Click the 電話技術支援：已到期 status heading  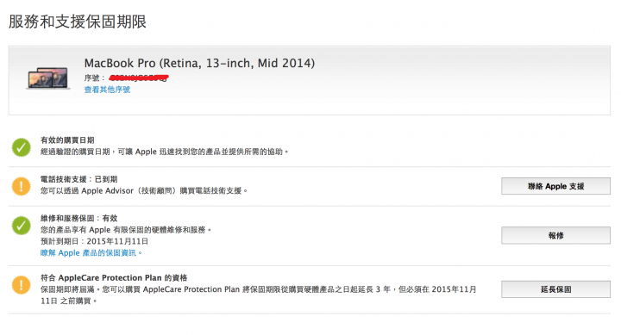pyautogui.click(x=78, y=179)
